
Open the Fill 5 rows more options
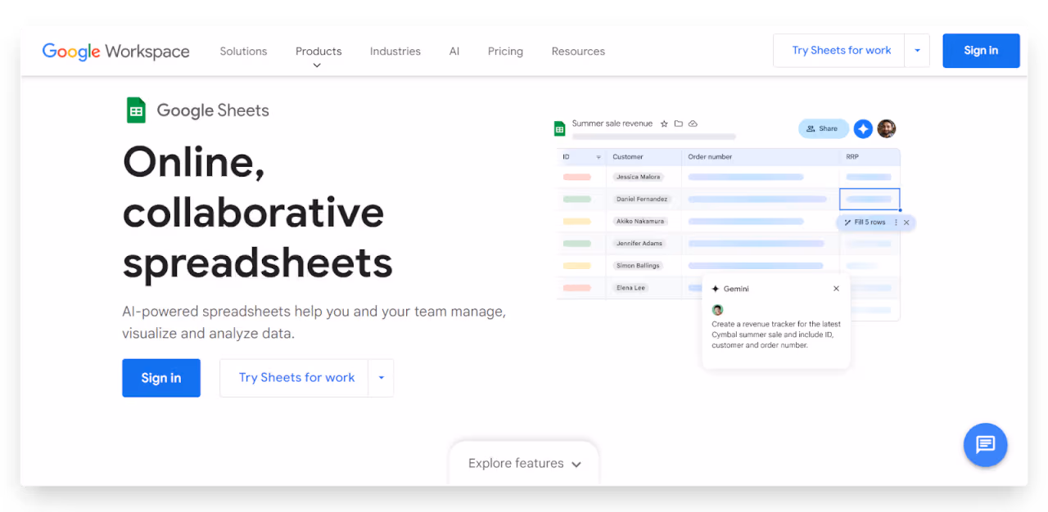click(x=896, y=222)
